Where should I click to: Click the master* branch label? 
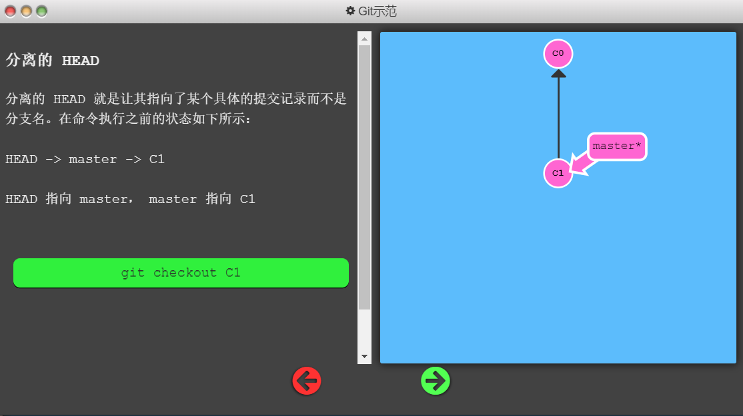pos(617,146)
